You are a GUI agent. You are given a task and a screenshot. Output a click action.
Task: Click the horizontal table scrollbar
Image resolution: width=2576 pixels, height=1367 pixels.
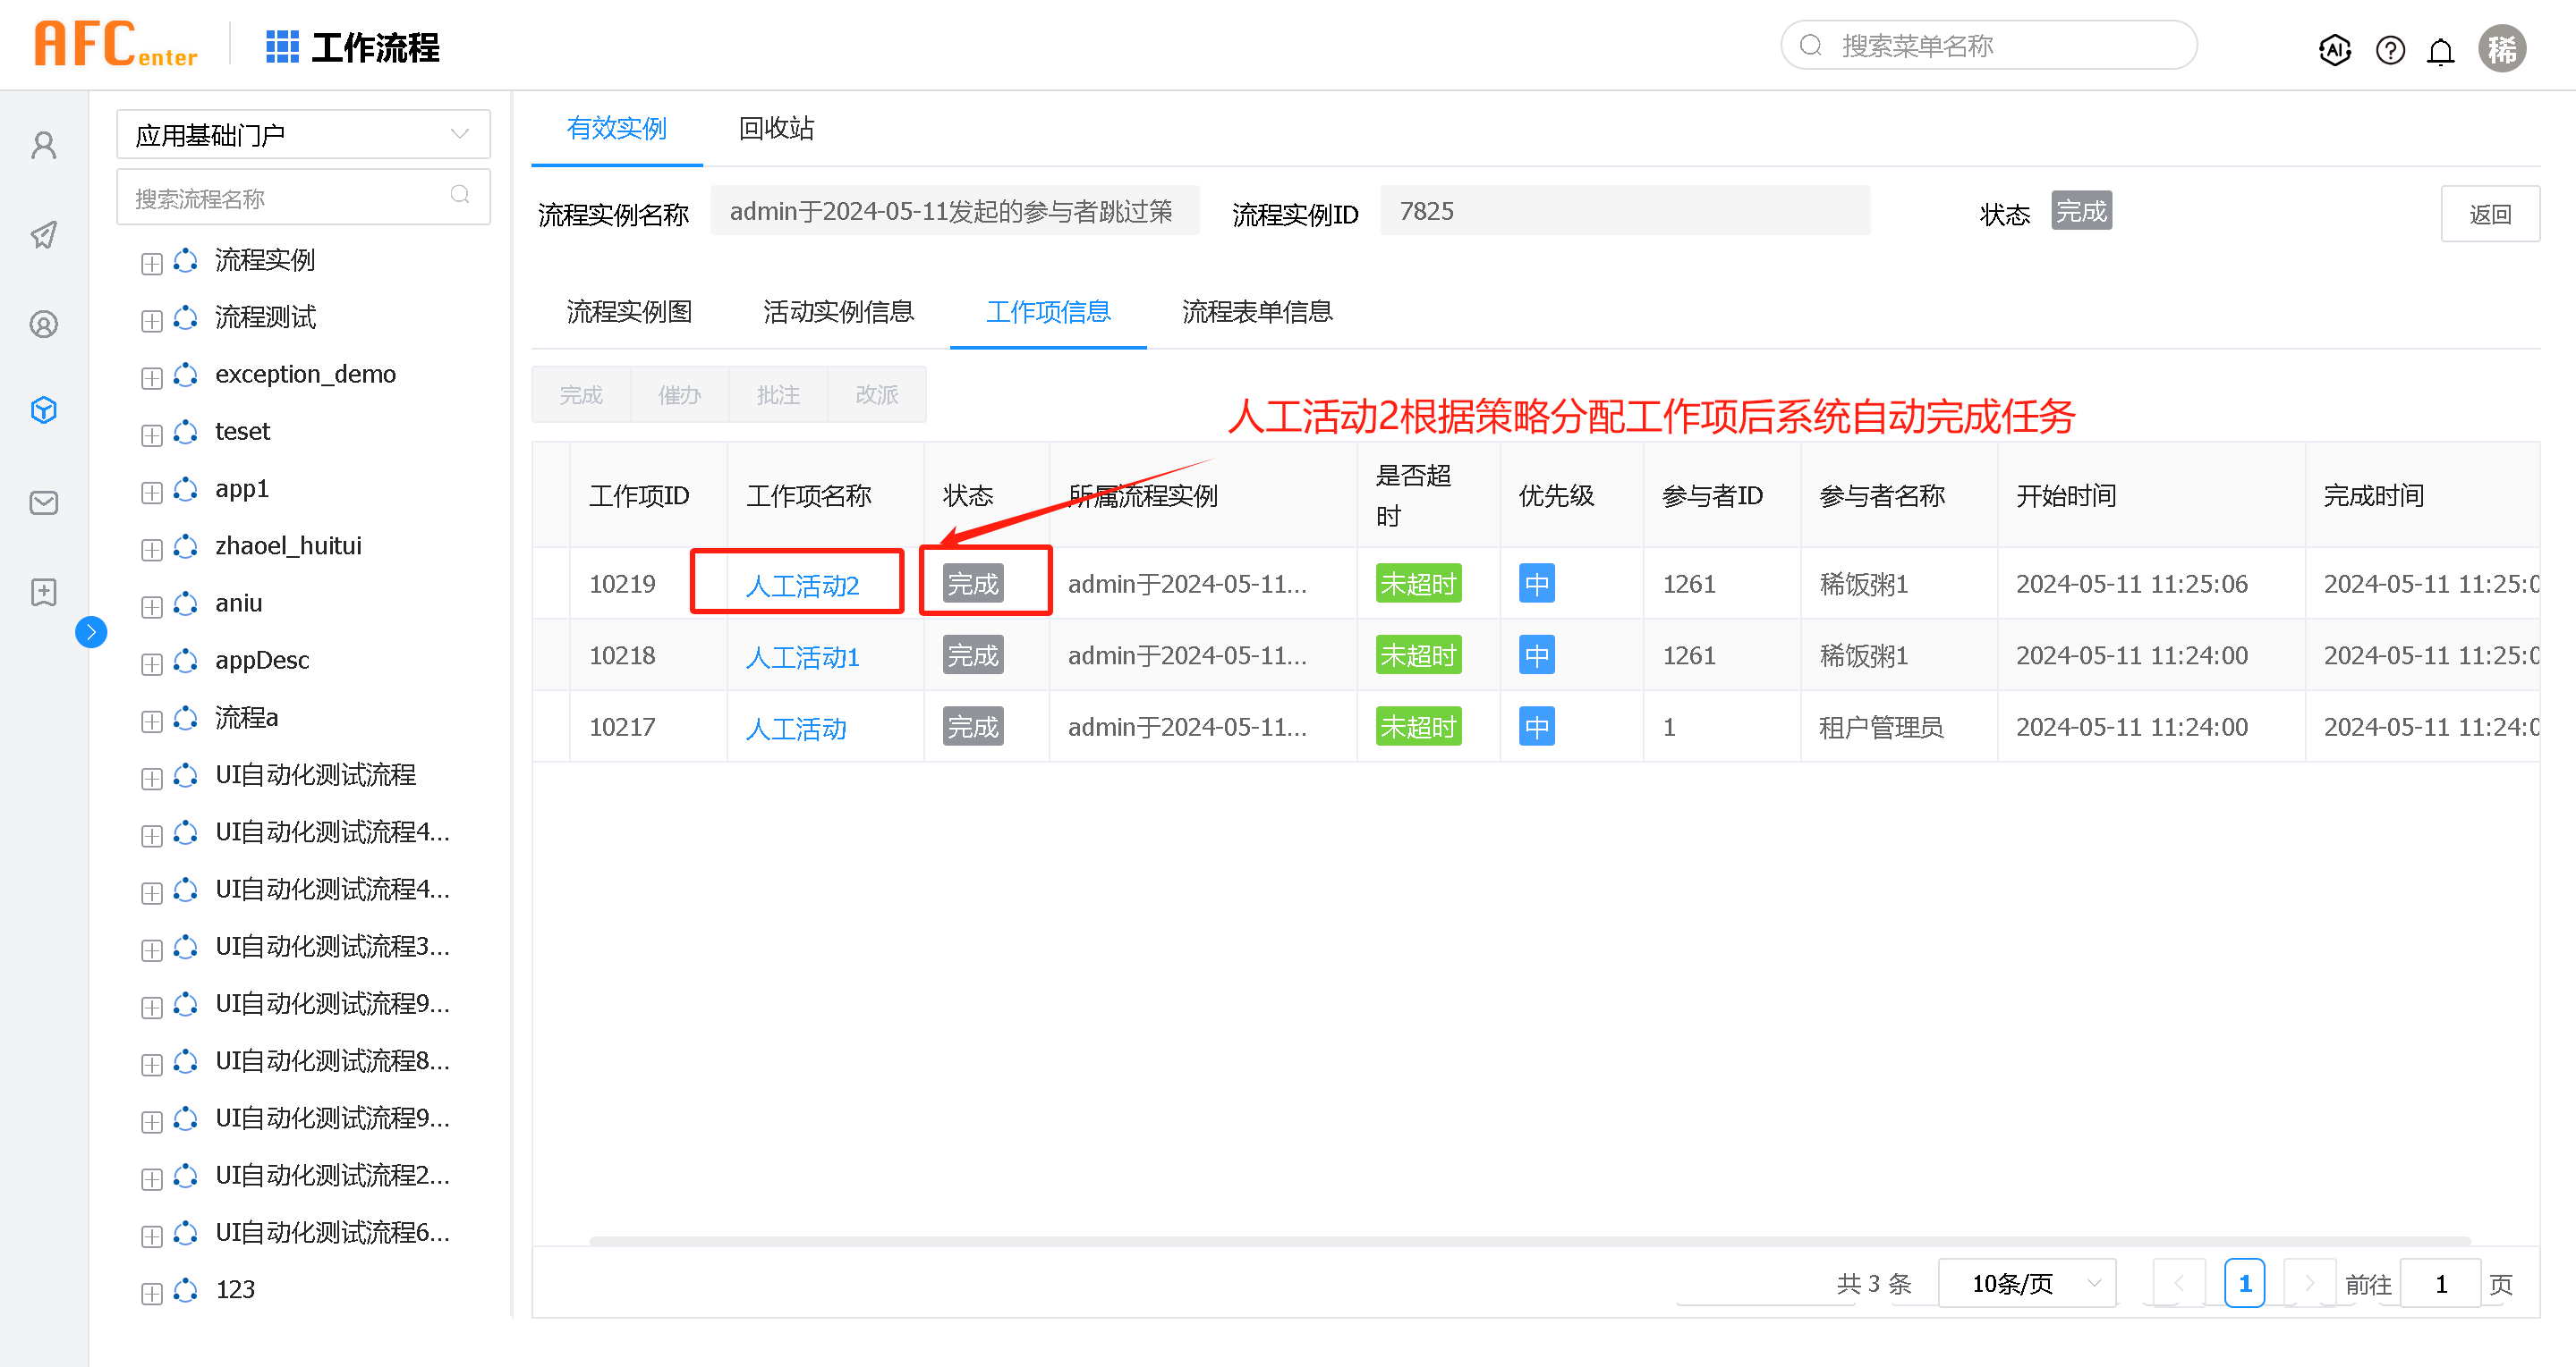(x=1528, y=1239)
